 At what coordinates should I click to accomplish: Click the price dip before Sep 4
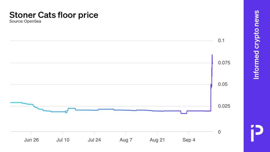(x=184, y=113)
